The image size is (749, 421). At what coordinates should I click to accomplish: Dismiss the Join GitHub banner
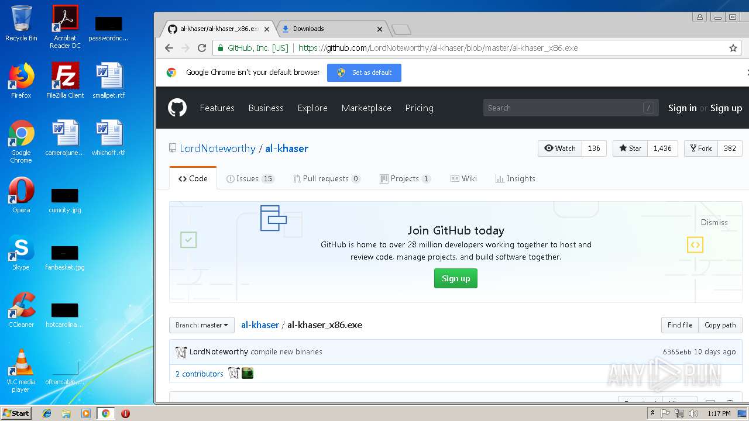click(714, 222)
